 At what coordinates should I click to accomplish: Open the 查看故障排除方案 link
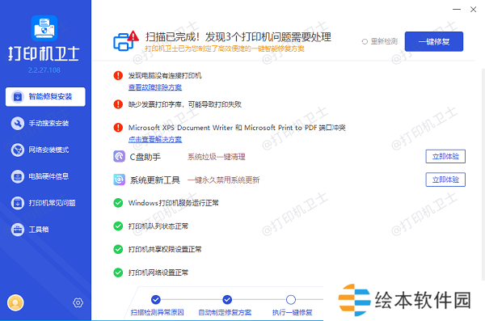point(155,87)
